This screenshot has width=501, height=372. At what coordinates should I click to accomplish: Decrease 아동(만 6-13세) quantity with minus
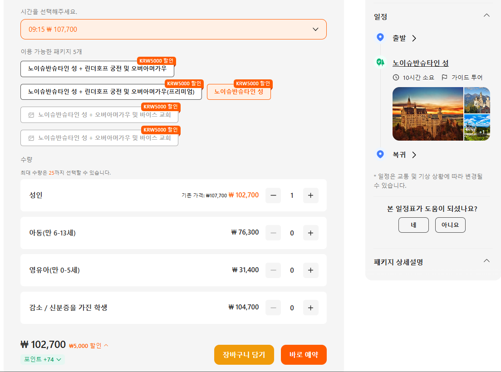(x=273, y=233)
